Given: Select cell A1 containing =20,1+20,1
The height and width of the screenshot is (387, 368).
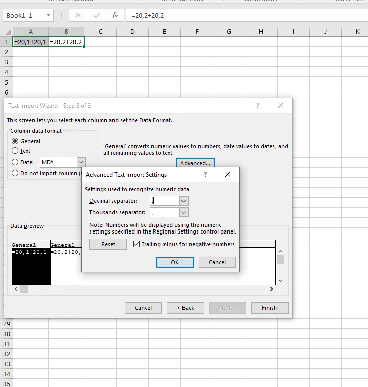Looking at the screenshot, I should [x=31, y=42].
